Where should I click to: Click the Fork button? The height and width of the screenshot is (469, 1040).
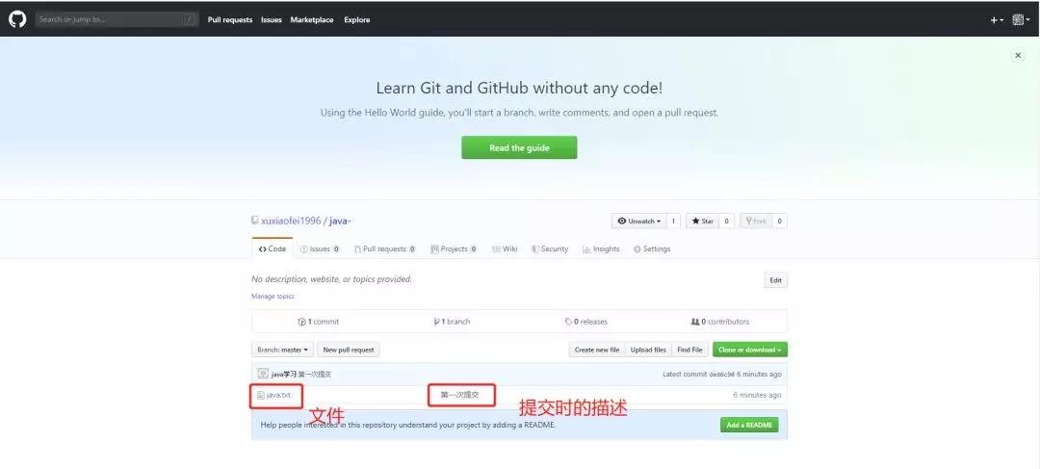[756, 221]
